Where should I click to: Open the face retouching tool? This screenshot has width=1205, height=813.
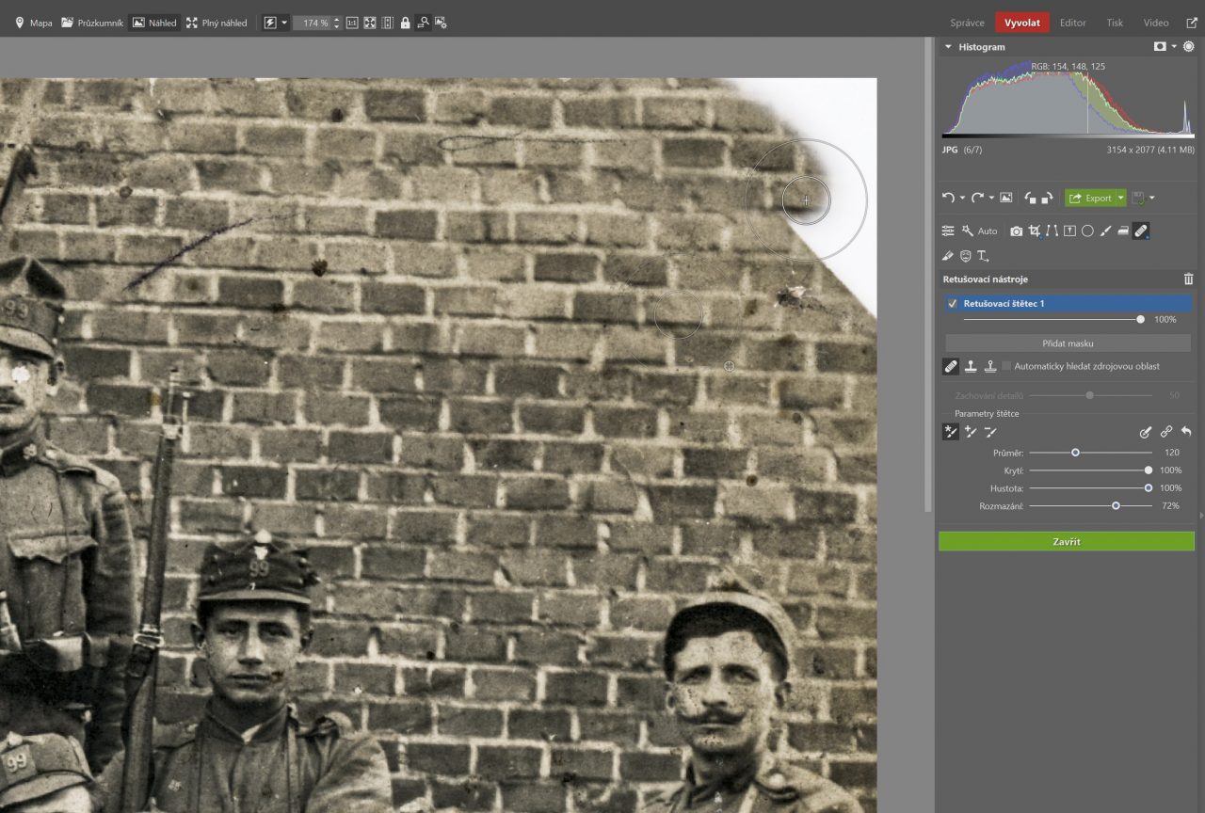(x=965, y=255)
